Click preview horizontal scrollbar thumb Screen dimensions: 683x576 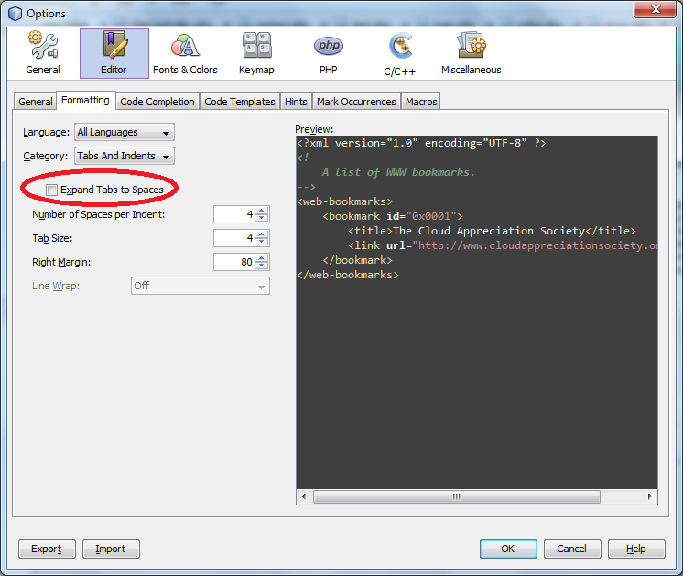pos(457,496)
